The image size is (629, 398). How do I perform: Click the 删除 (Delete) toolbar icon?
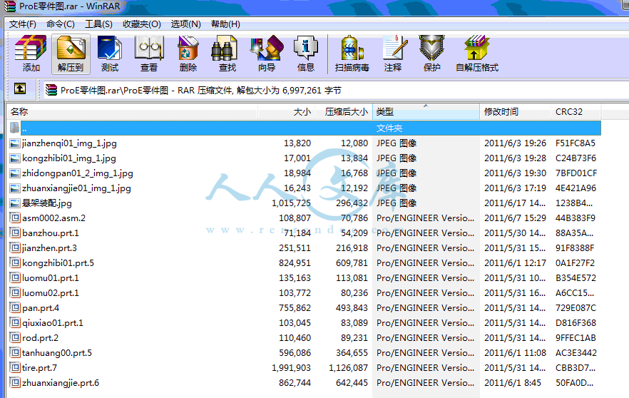tap(188, 53)
